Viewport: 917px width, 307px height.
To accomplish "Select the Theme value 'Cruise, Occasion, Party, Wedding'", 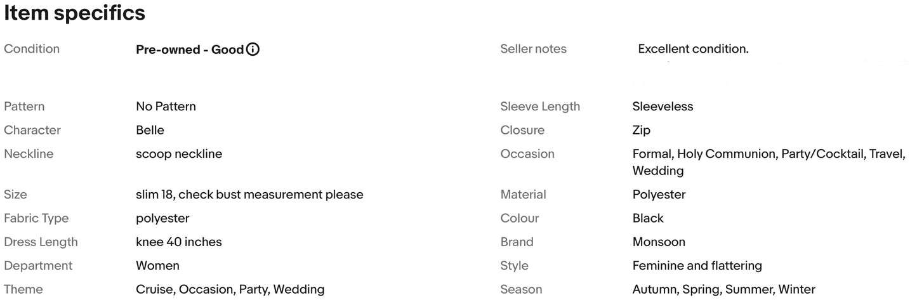I will coord(230,289).
